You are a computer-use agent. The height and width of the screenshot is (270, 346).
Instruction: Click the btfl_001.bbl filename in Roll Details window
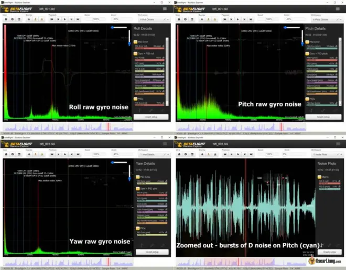point(47,9)
